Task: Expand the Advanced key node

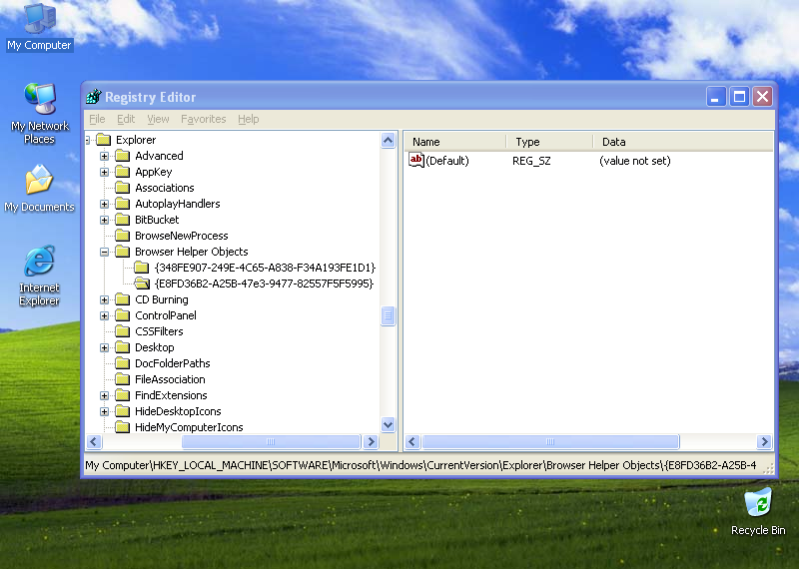Action: (x=104, y=156)
